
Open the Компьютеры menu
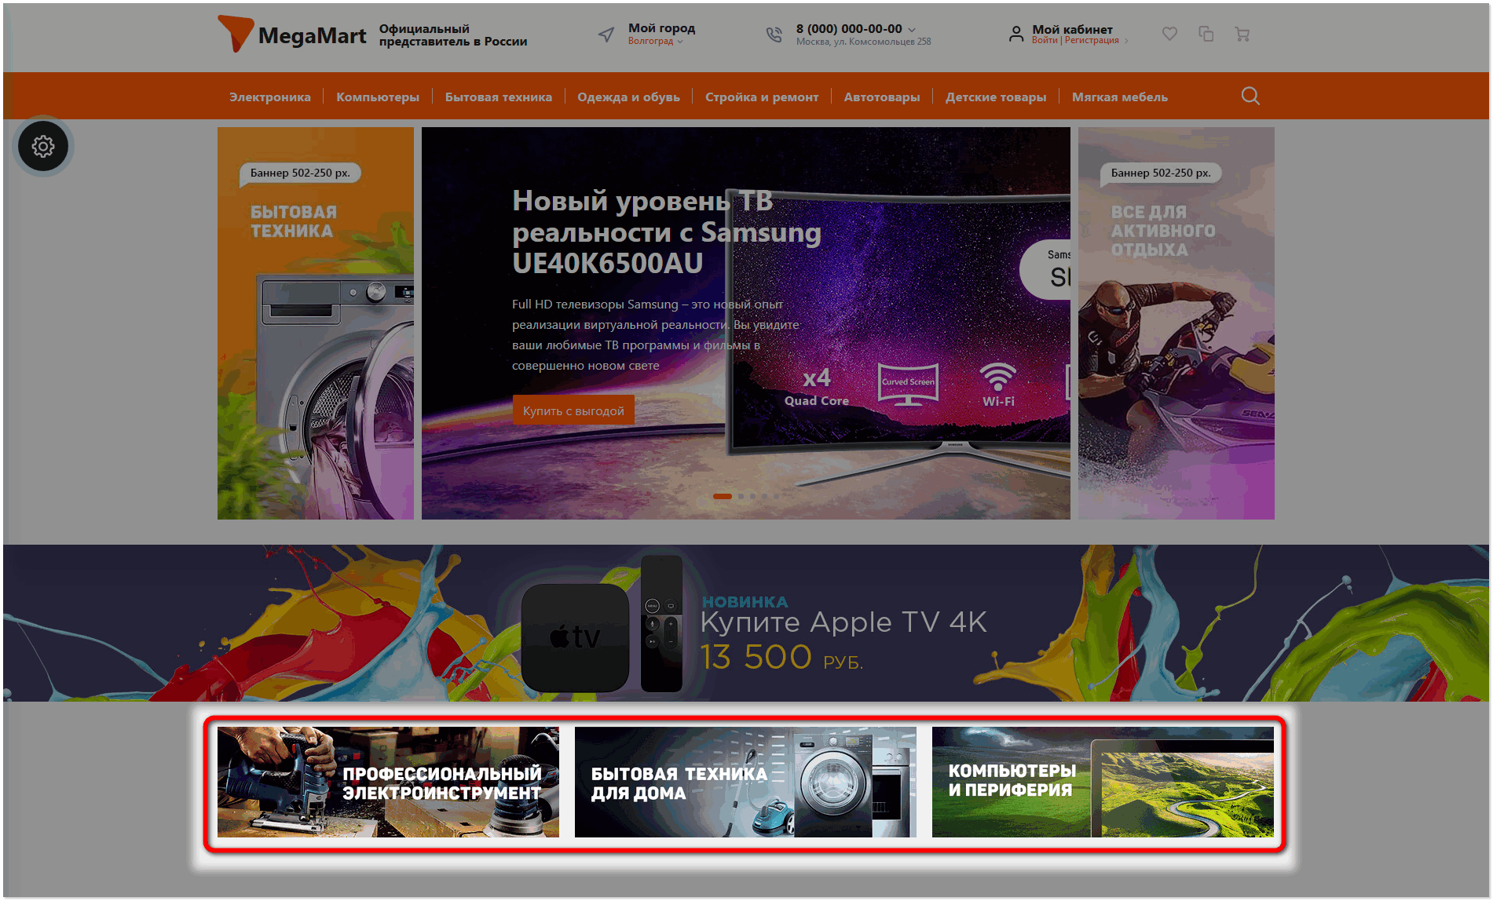378,97
